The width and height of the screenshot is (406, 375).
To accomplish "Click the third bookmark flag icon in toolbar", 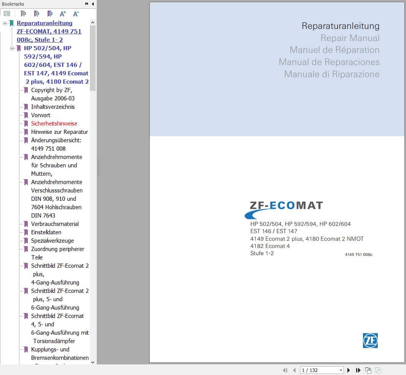I will pyautogui.click(x=50, y=14).
